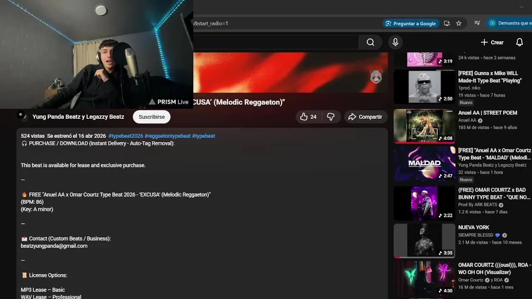
Task: Open hashtag #typebeat
Action: click(204, 136)
